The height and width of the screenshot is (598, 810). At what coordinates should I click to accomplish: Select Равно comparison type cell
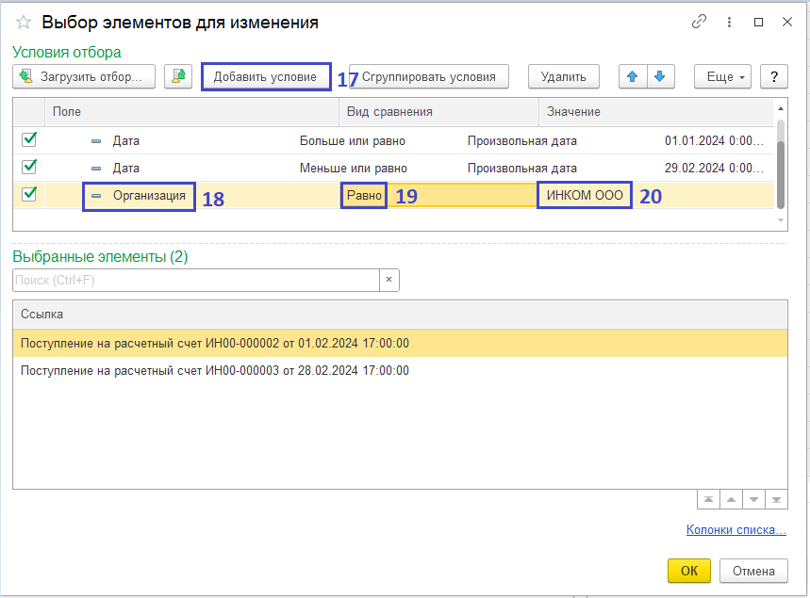(x=364, y=196)
